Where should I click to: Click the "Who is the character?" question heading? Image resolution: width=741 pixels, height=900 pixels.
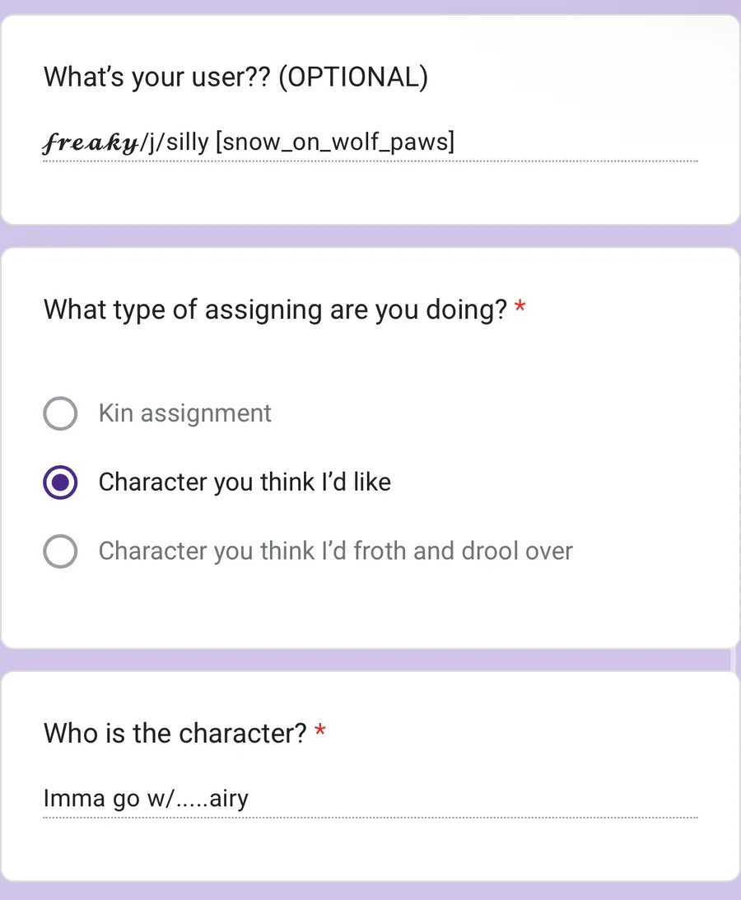175,733
